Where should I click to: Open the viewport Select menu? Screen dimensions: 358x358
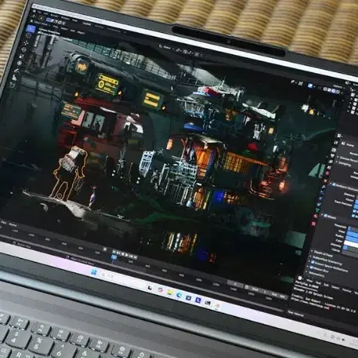click(64, 28)
